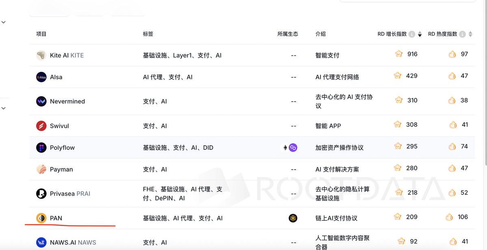Click the 介绍 column header
This screenshot has height=250, width=487.
point(320,34)
